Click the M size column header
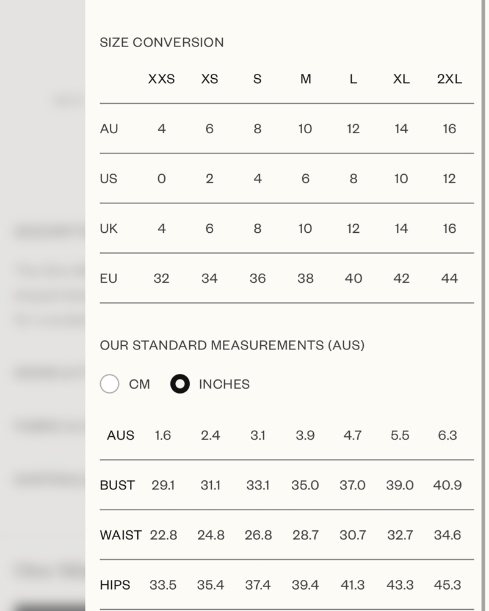This screenshot has width=489, height=611. pos(305,79)
